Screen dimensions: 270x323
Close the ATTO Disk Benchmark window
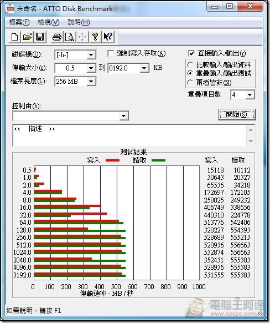click(250, 7)
